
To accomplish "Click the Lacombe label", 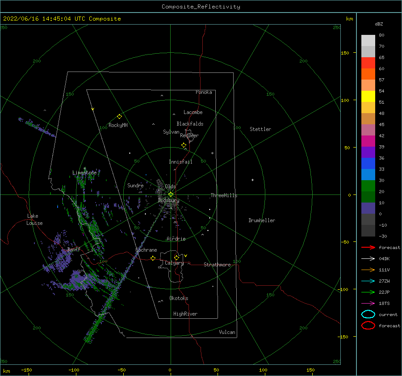I will 193,112.
